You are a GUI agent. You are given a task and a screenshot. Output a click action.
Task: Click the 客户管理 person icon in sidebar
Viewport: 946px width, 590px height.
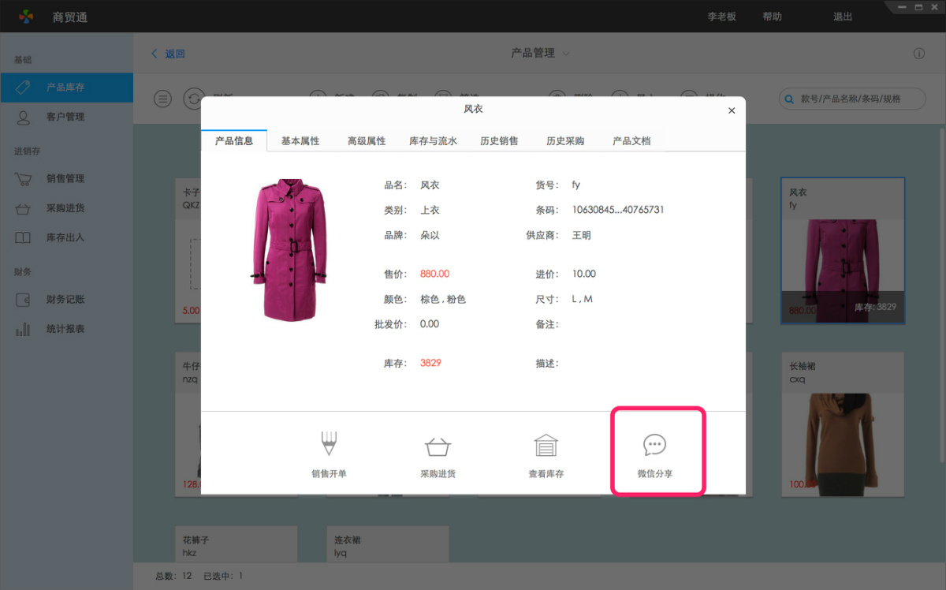point(24,117)
